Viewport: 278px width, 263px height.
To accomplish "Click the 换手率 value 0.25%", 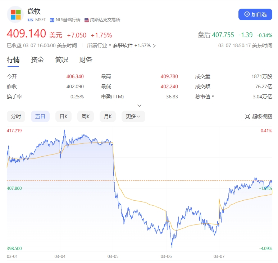I will tap(77, 97).
